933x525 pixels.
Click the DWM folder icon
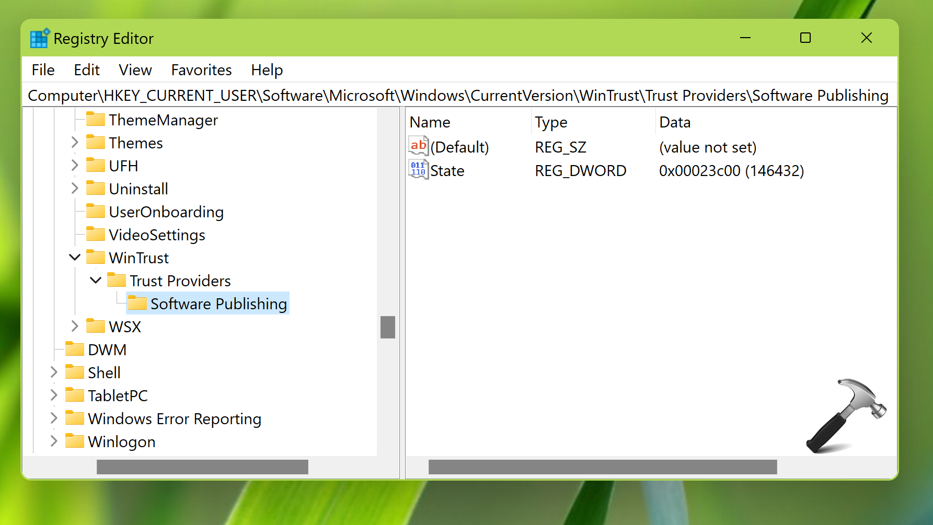(x=75, y=349)
